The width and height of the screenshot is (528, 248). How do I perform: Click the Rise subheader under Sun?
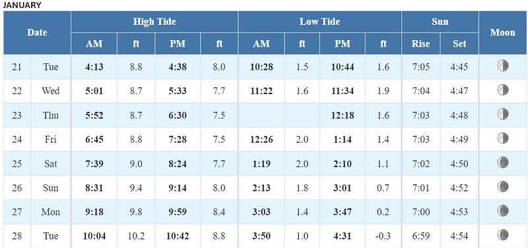[x=421, y=43]
